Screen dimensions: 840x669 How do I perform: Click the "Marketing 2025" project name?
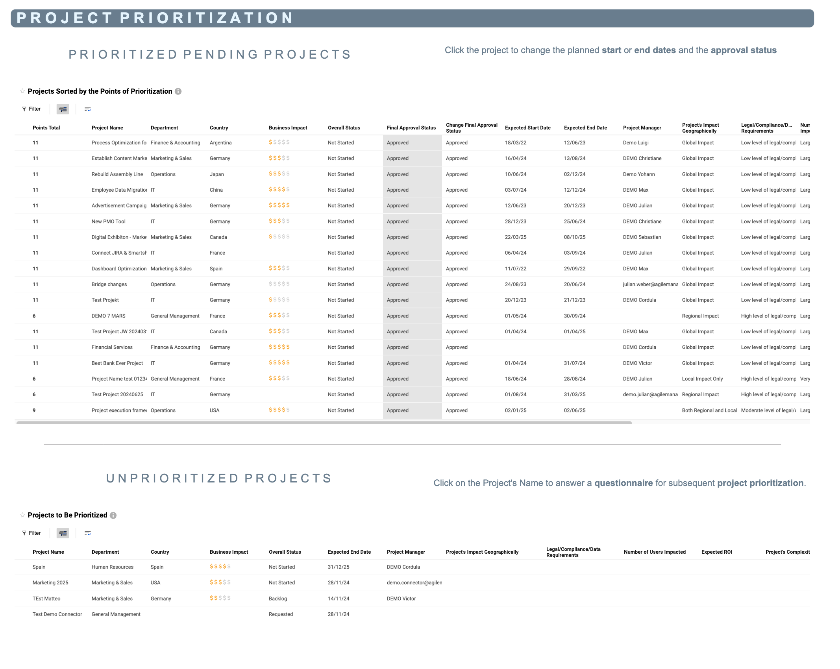(x=50, y=582)
